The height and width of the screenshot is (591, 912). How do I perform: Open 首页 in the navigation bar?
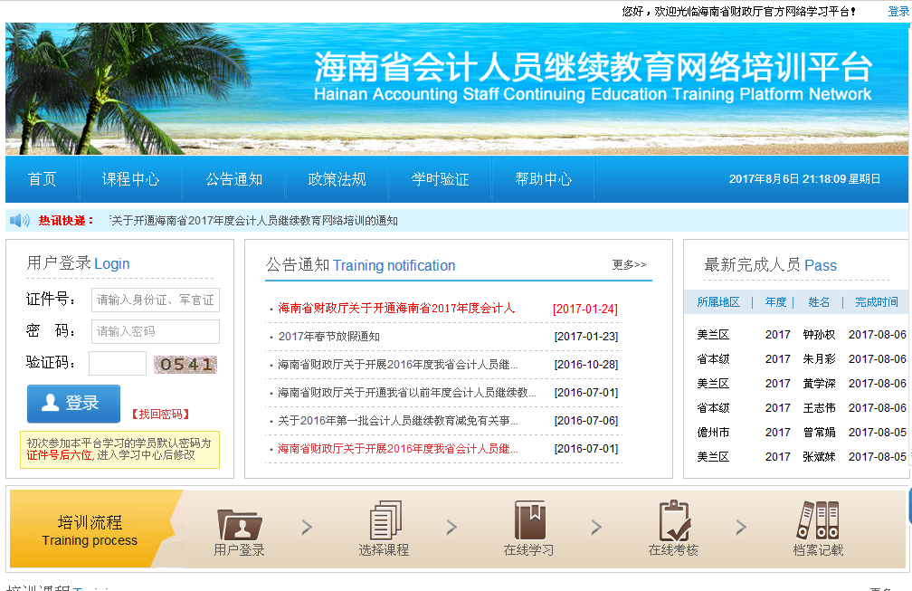coord(43,179)
